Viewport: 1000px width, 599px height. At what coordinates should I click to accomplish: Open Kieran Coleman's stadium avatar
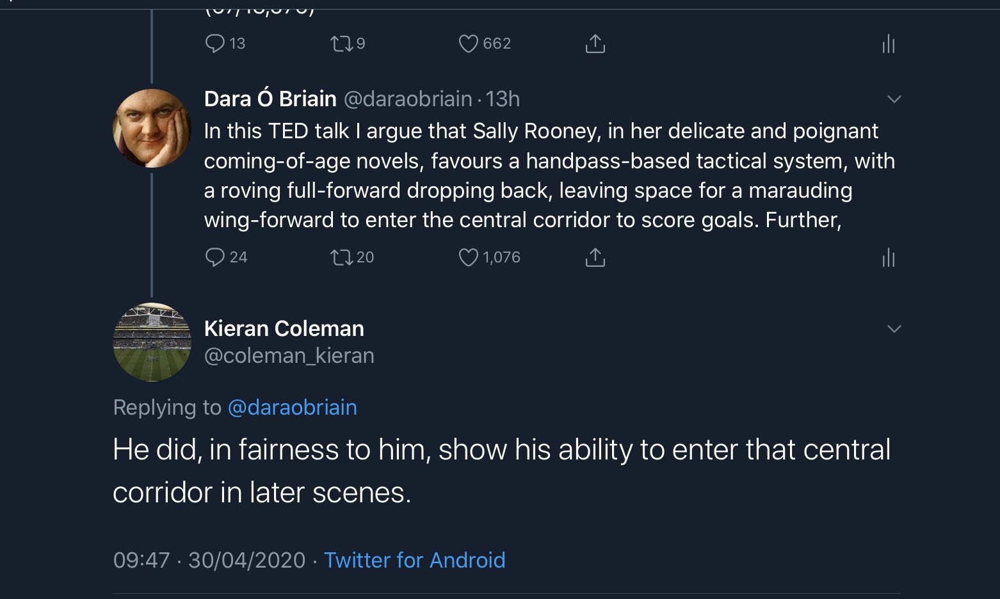[x=152, y=342]
